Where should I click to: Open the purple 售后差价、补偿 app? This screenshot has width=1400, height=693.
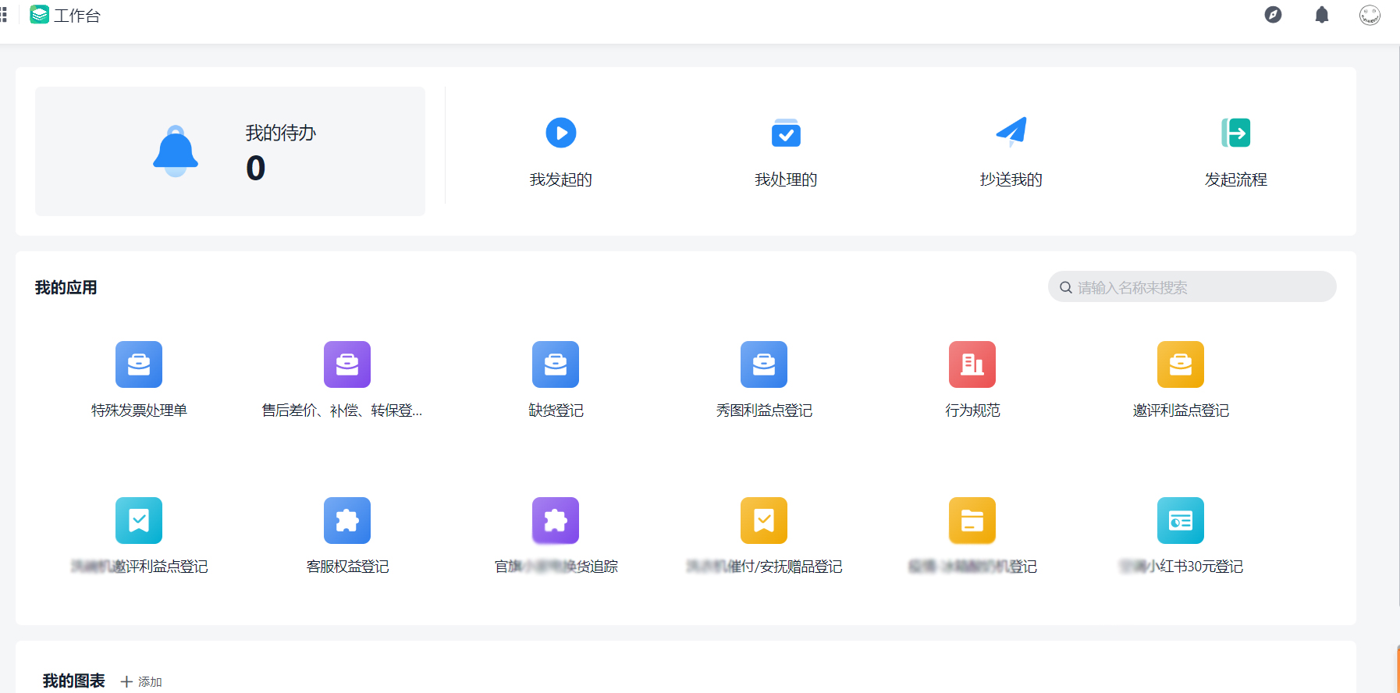pyautogui.click(x=347, y=364)
